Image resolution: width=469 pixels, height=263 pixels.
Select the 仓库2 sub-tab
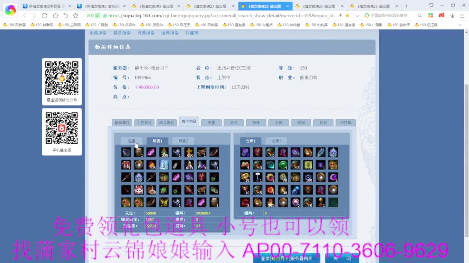[277, 141]
